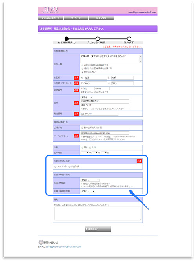
Task: Open the お届け希望日 dropdown
Action: click(90, 180)
